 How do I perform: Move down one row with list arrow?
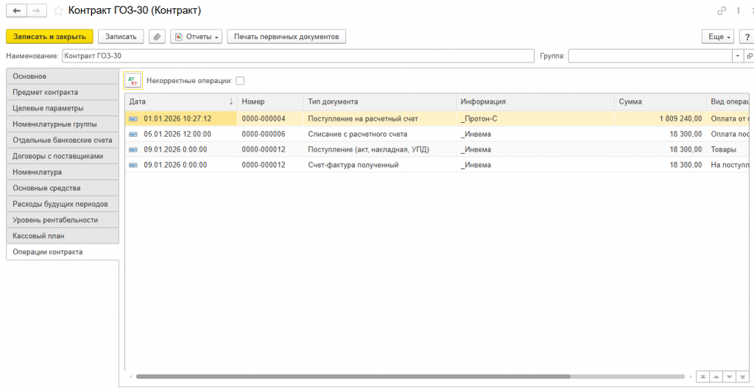[x=730, y=377]
